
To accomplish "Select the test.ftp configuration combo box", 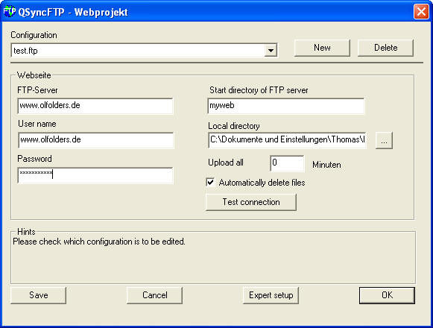I will click(x=144, y=50).
